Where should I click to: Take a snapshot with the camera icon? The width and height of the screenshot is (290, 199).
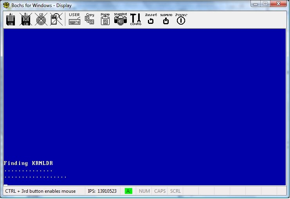121,19
